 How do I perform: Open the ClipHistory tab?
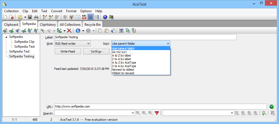(48, 25)
